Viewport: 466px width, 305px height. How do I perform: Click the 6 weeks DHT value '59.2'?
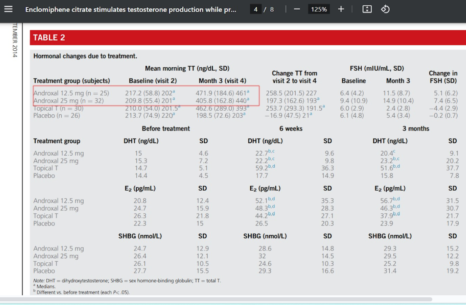tap(261, 168)
